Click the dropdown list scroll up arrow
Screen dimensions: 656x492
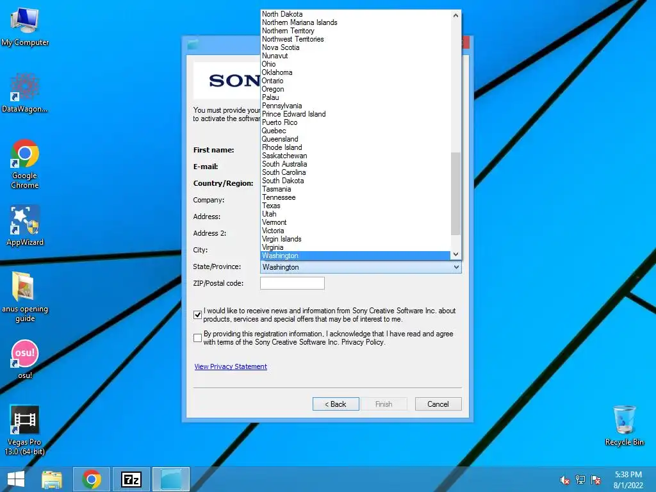pos(455,15)
